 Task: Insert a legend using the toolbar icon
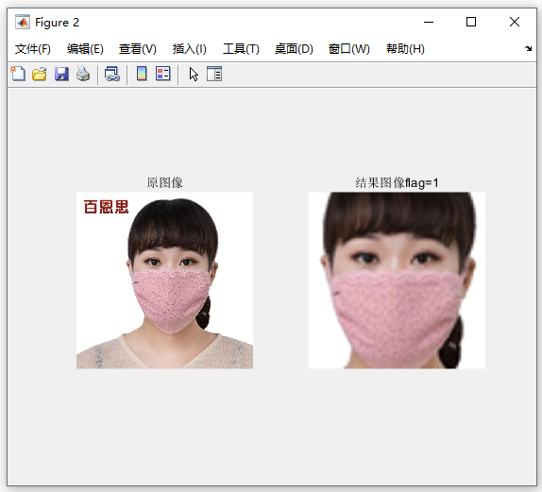click(162, 74)
